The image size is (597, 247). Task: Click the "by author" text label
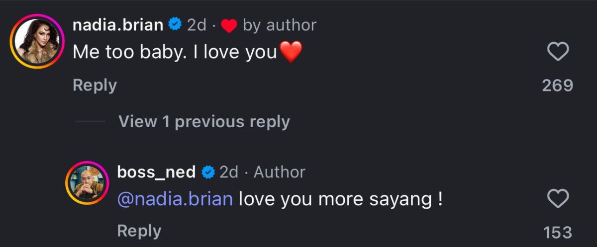click(280, 25)
